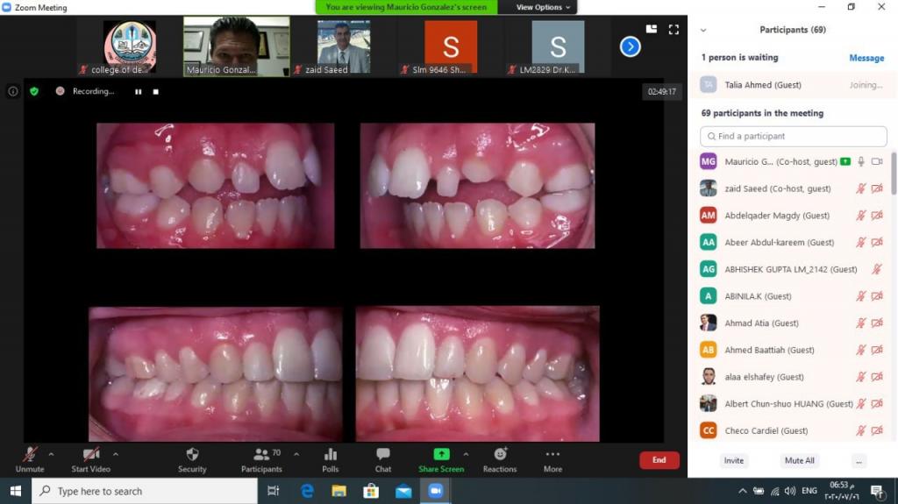Open the Chat panel
The height and width of the screenshot is (504, 898).
coord(383,455)
